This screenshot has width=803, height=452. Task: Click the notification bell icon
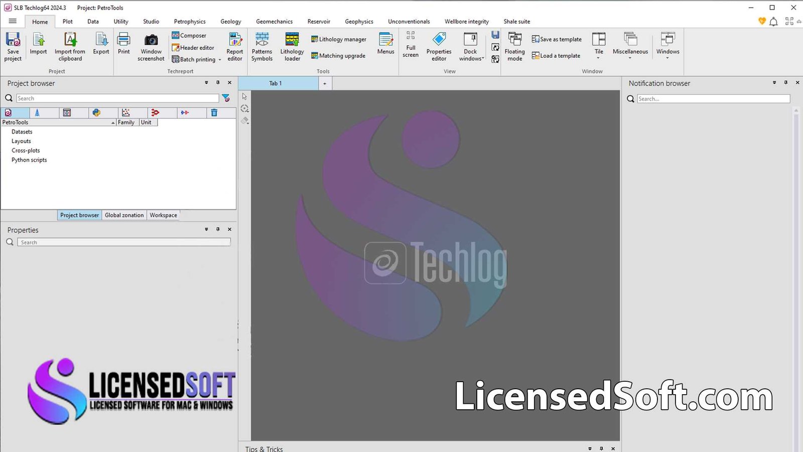coord(774,22)
